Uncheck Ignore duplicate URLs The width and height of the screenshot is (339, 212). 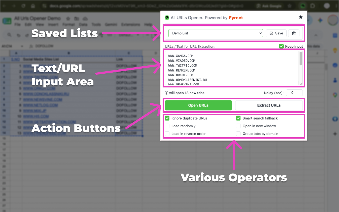(x=167, y=118)
